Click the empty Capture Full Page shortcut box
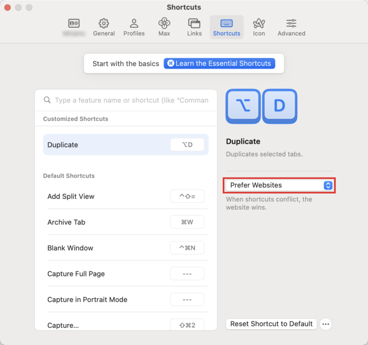Screen dimensions: 368x345 point(187,274)
